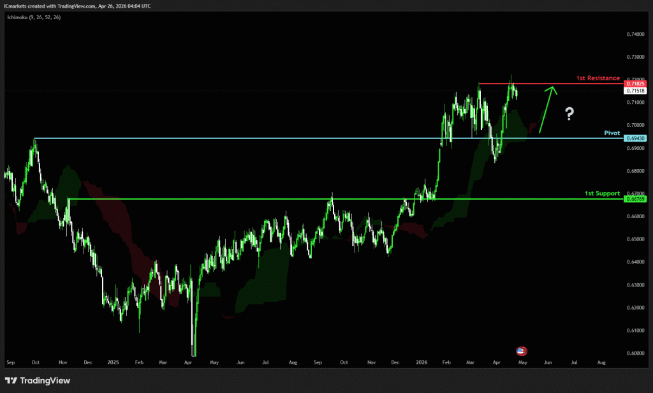Select the red resistance horizontal line
653x393 pixels.
coord(548,84)
